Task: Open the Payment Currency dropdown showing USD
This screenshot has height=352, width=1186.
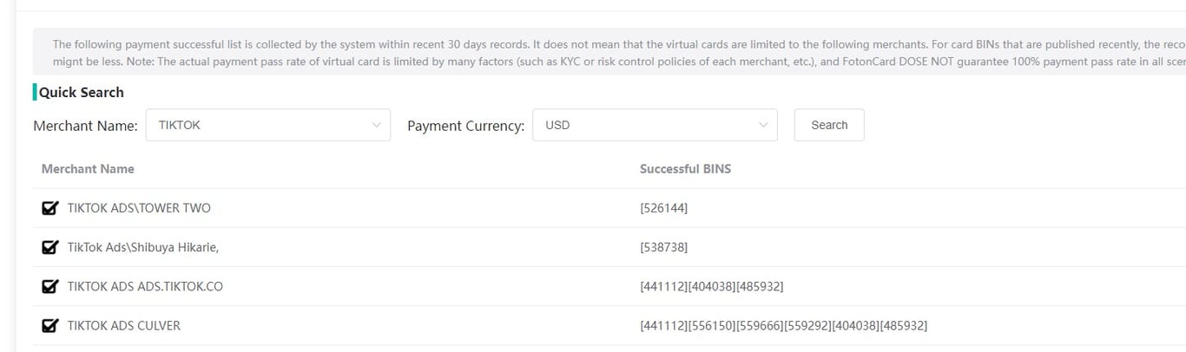Action: point(655,125)
